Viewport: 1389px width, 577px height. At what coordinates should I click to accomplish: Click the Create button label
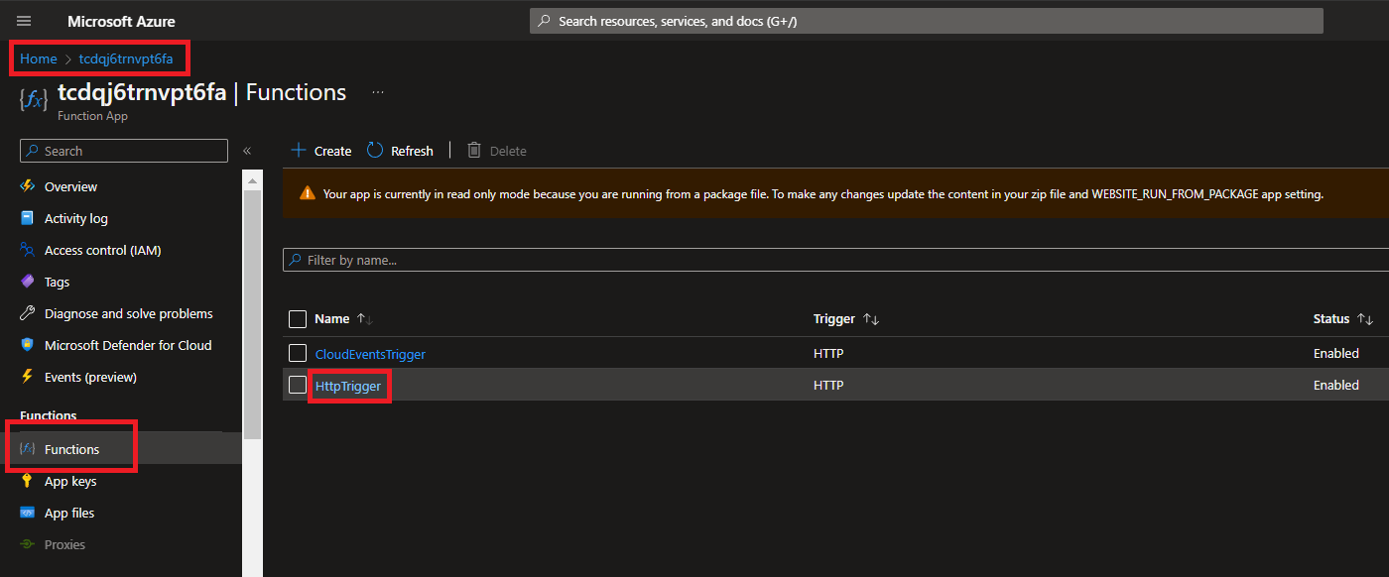coord(333,152)
